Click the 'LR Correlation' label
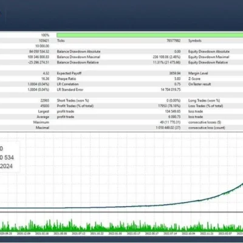The image size is (243, 243). tap(67, 84)
